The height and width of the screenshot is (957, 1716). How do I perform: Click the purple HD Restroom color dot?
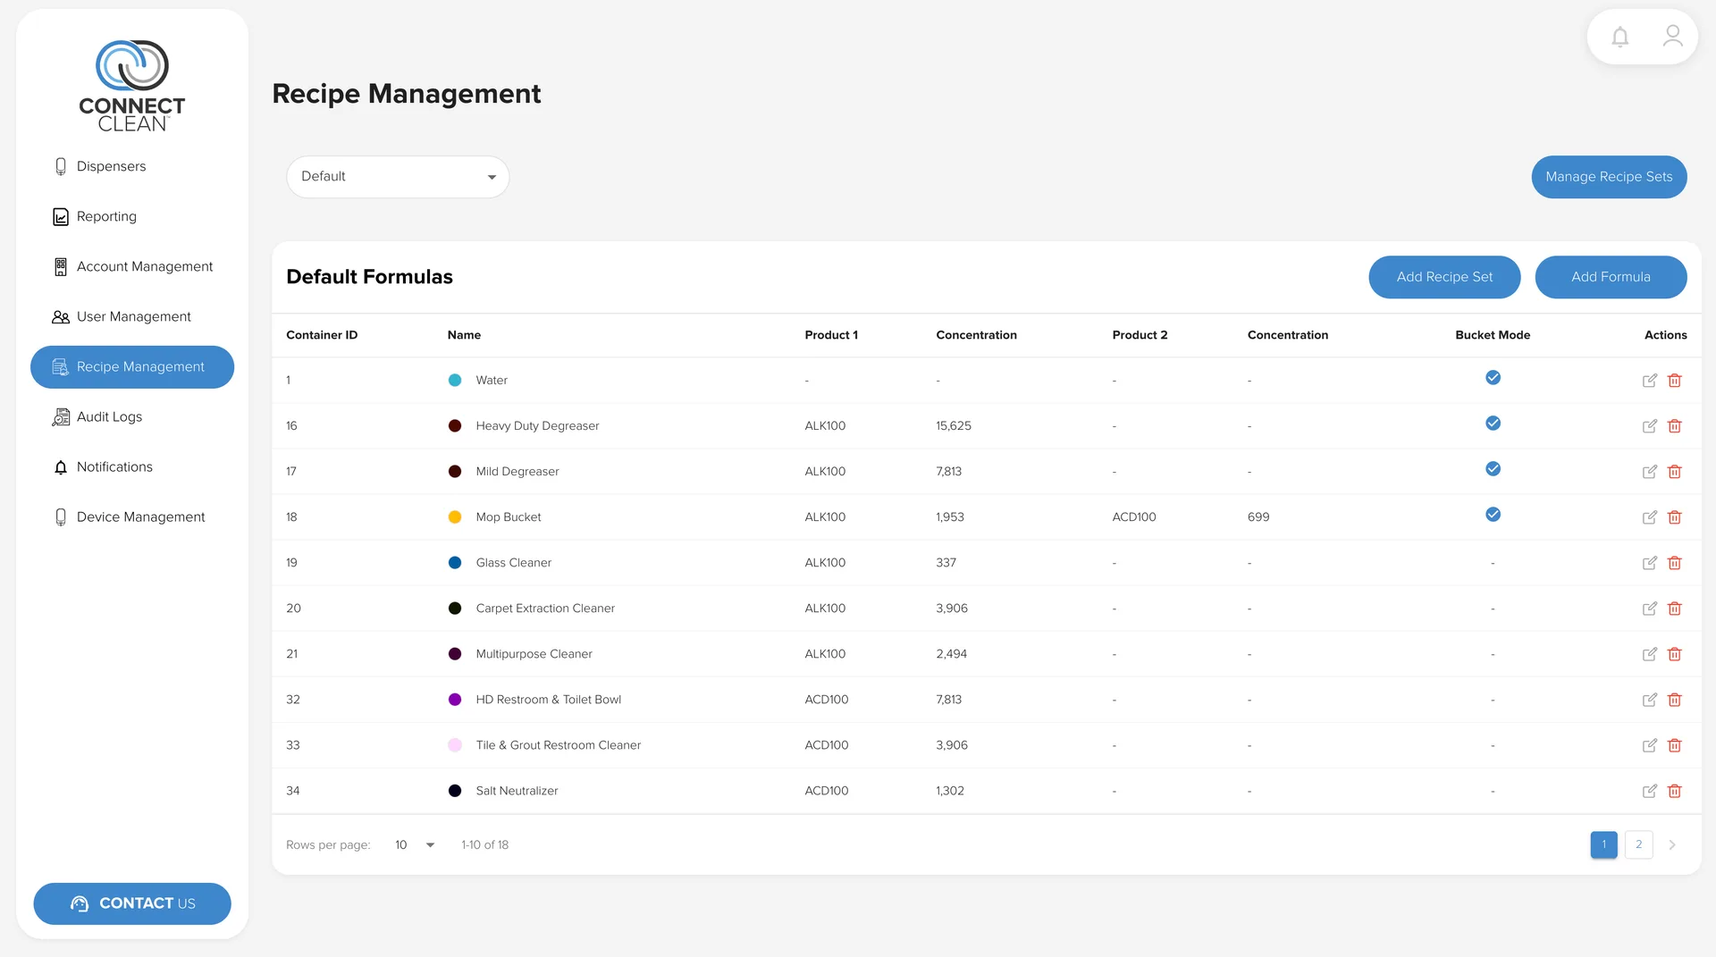[x=455, y=700]
